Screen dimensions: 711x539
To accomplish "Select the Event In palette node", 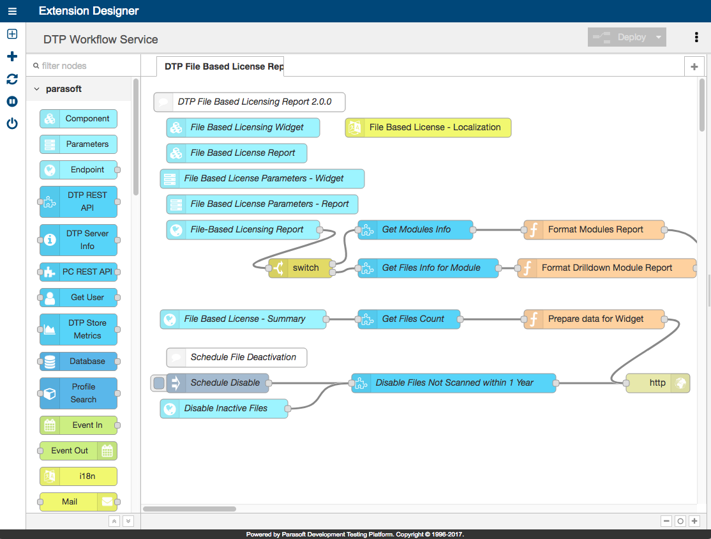I will (79, 425).
